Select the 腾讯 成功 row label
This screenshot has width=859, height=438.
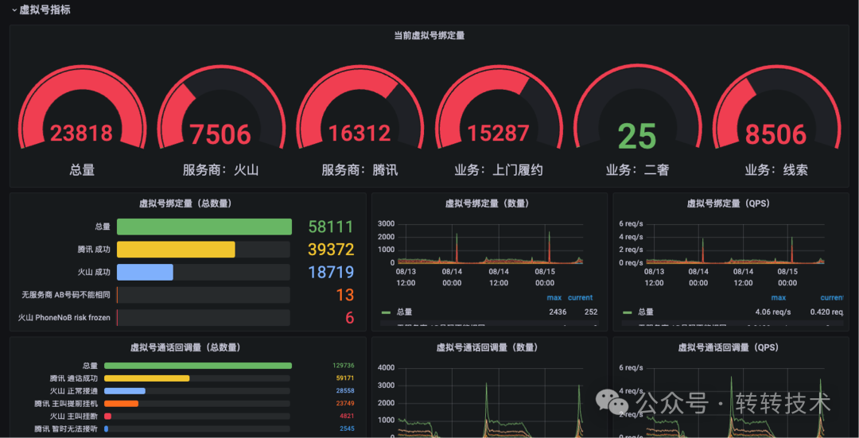94,249
